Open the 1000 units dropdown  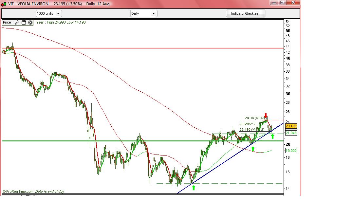point(48,13)
